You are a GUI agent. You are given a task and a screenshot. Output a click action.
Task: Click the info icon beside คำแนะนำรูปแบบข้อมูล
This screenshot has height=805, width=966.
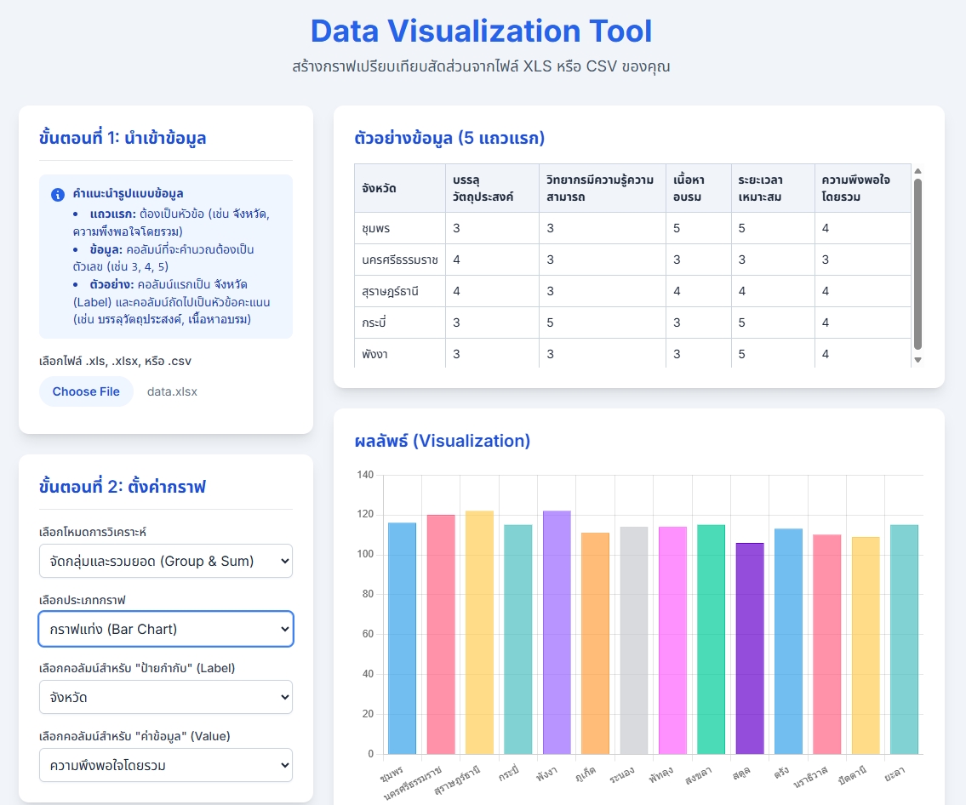pos(58,194)
